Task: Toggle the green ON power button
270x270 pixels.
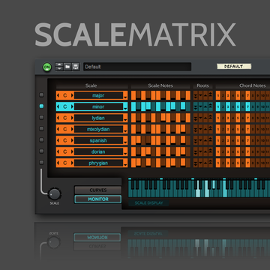Action: (x=47, y=67)
